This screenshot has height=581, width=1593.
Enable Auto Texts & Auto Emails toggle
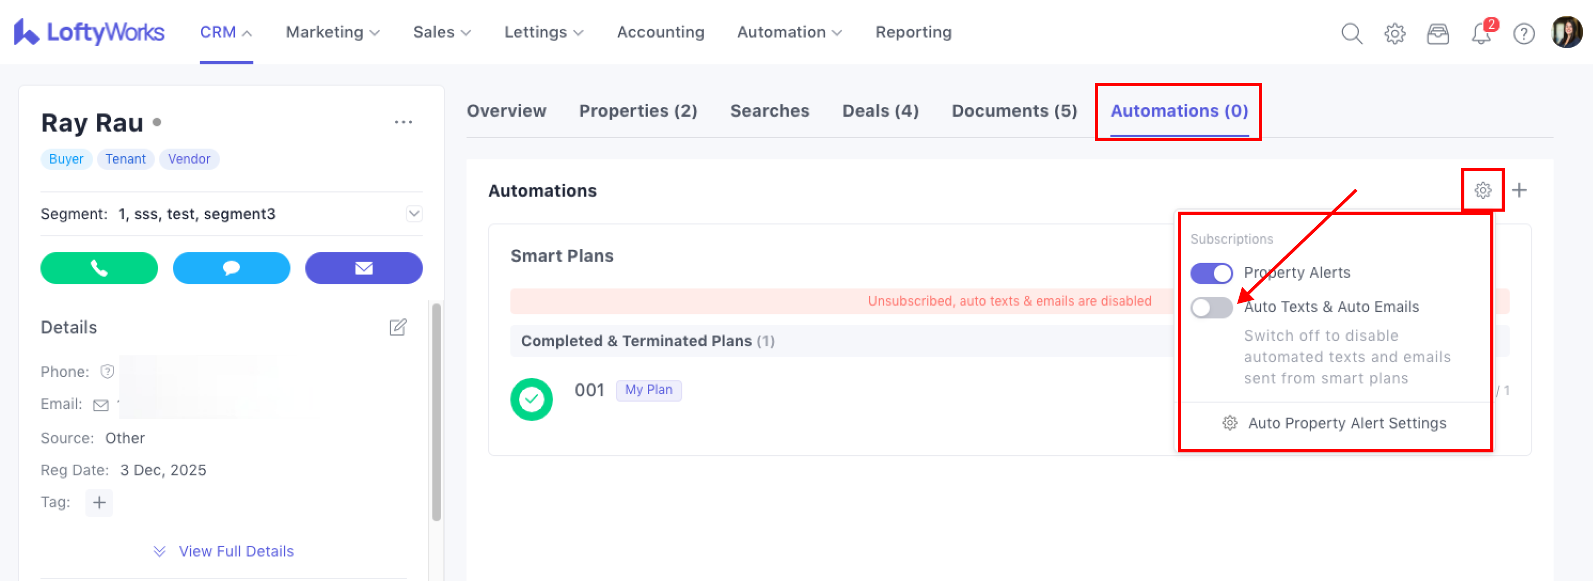click(1212, 307)
